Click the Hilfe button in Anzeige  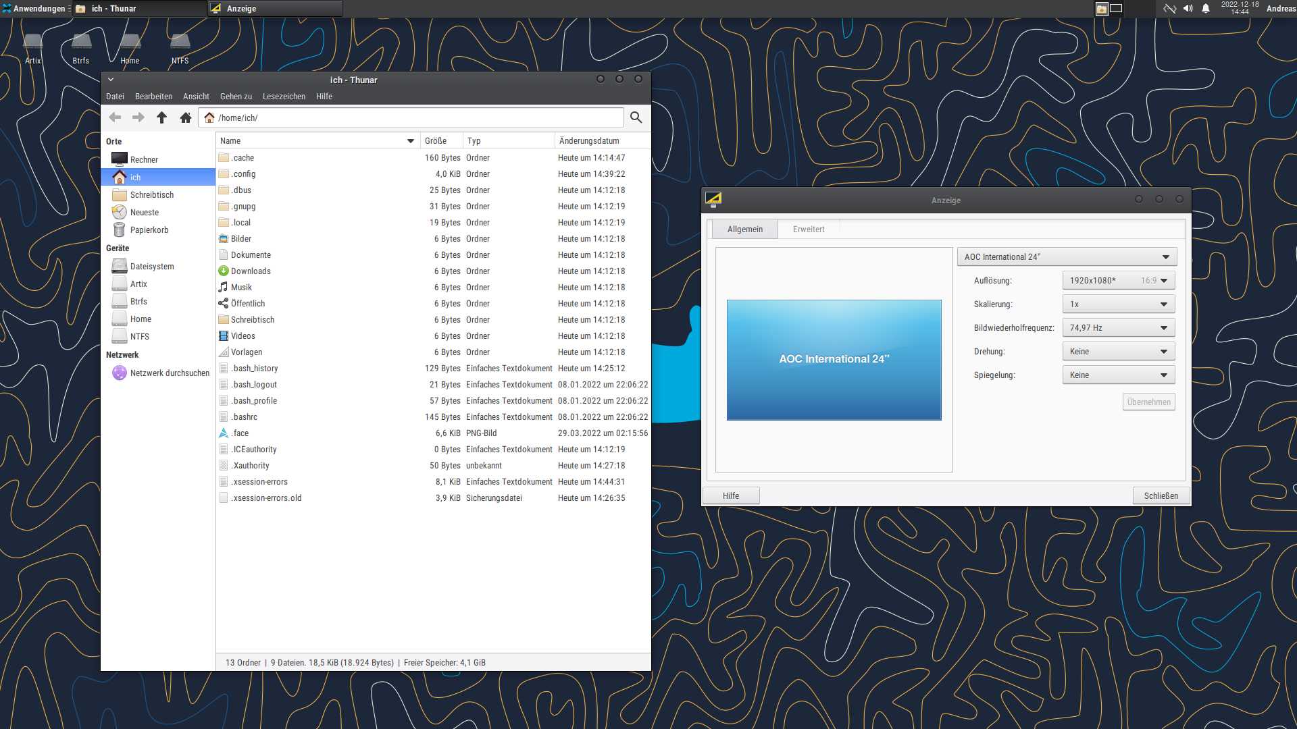click(x=731, y=496)
